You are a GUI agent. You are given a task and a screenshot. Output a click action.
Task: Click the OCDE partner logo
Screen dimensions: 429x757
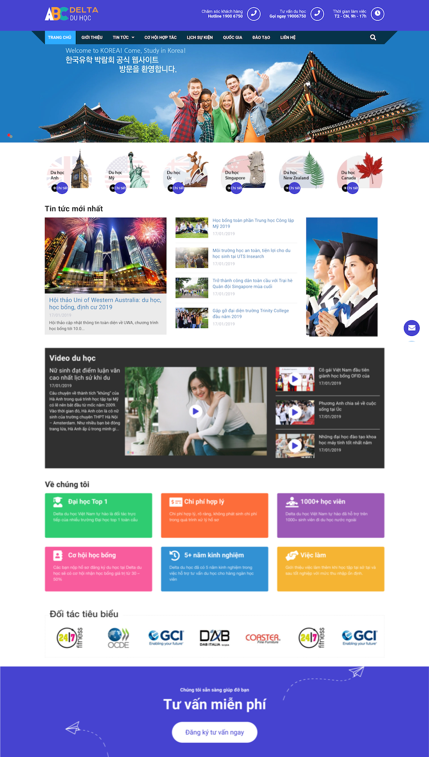pos(118,638)
